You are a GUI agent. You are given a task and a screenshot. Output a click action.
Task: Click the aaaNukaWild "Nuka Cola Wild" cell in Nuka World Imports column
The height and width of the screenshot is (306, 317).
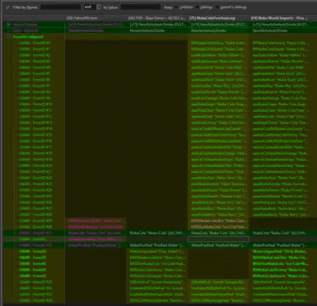(283, 67)
